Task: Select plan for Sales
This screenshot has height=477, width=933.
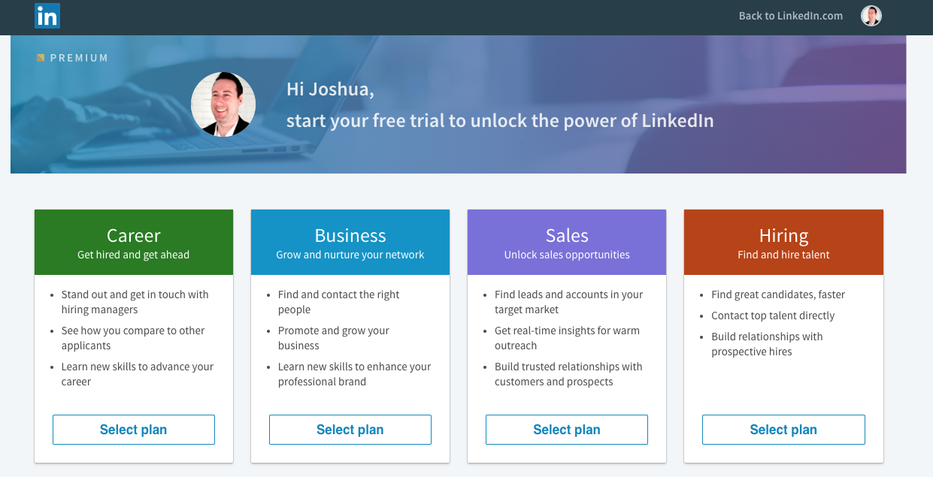Action: [567, 430]
